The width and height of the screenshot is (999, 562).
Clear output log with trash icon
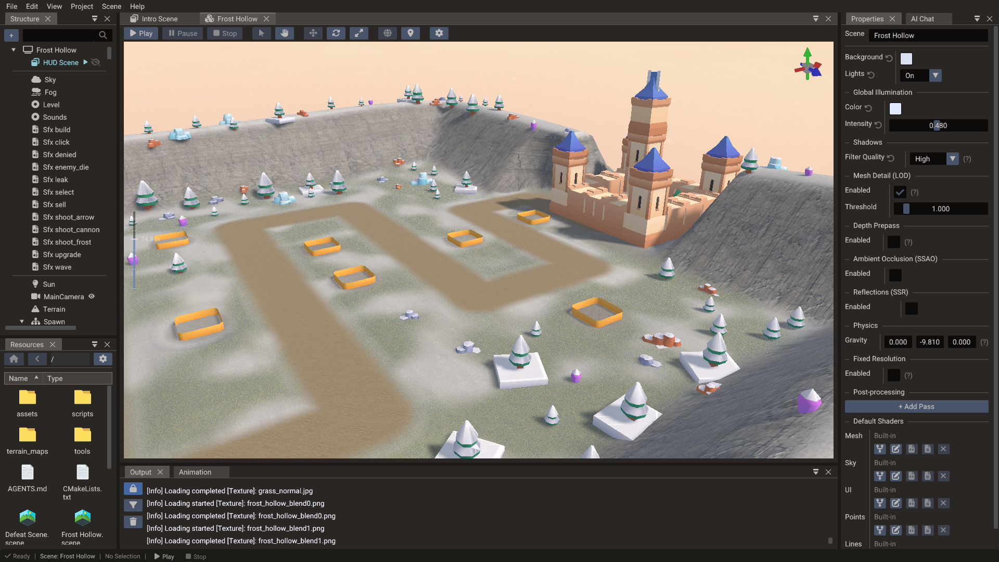coord(133,522)
